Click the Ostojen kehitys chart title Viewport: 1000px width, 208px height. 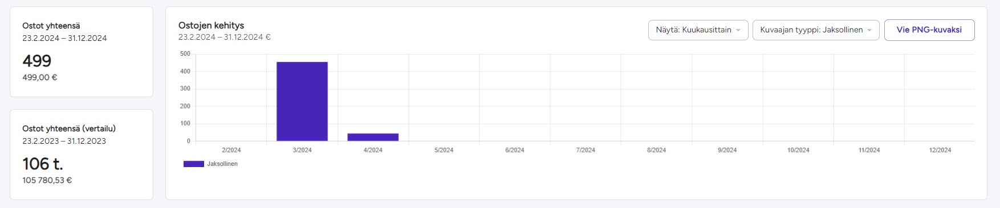211,26
